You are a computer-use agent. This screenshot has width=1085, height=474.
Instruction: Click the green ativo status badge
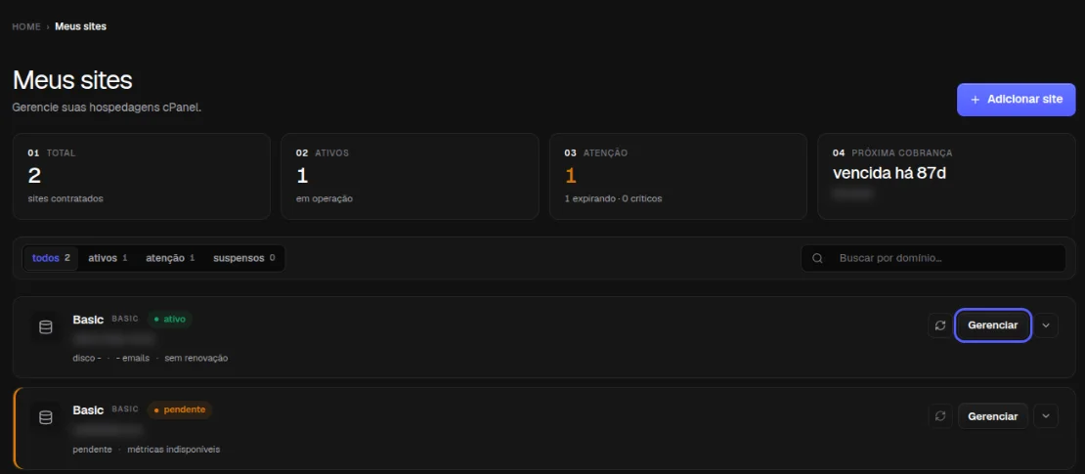[169, 319]
